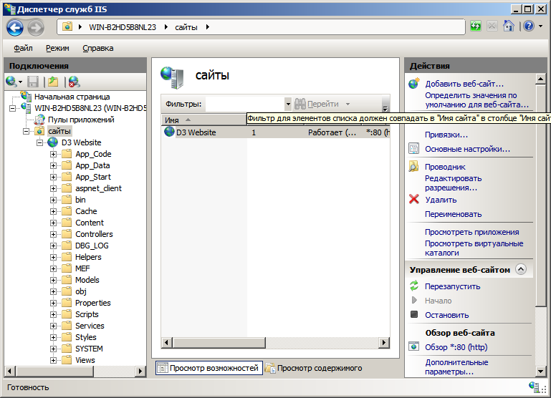Click the Имя column header

203,120
